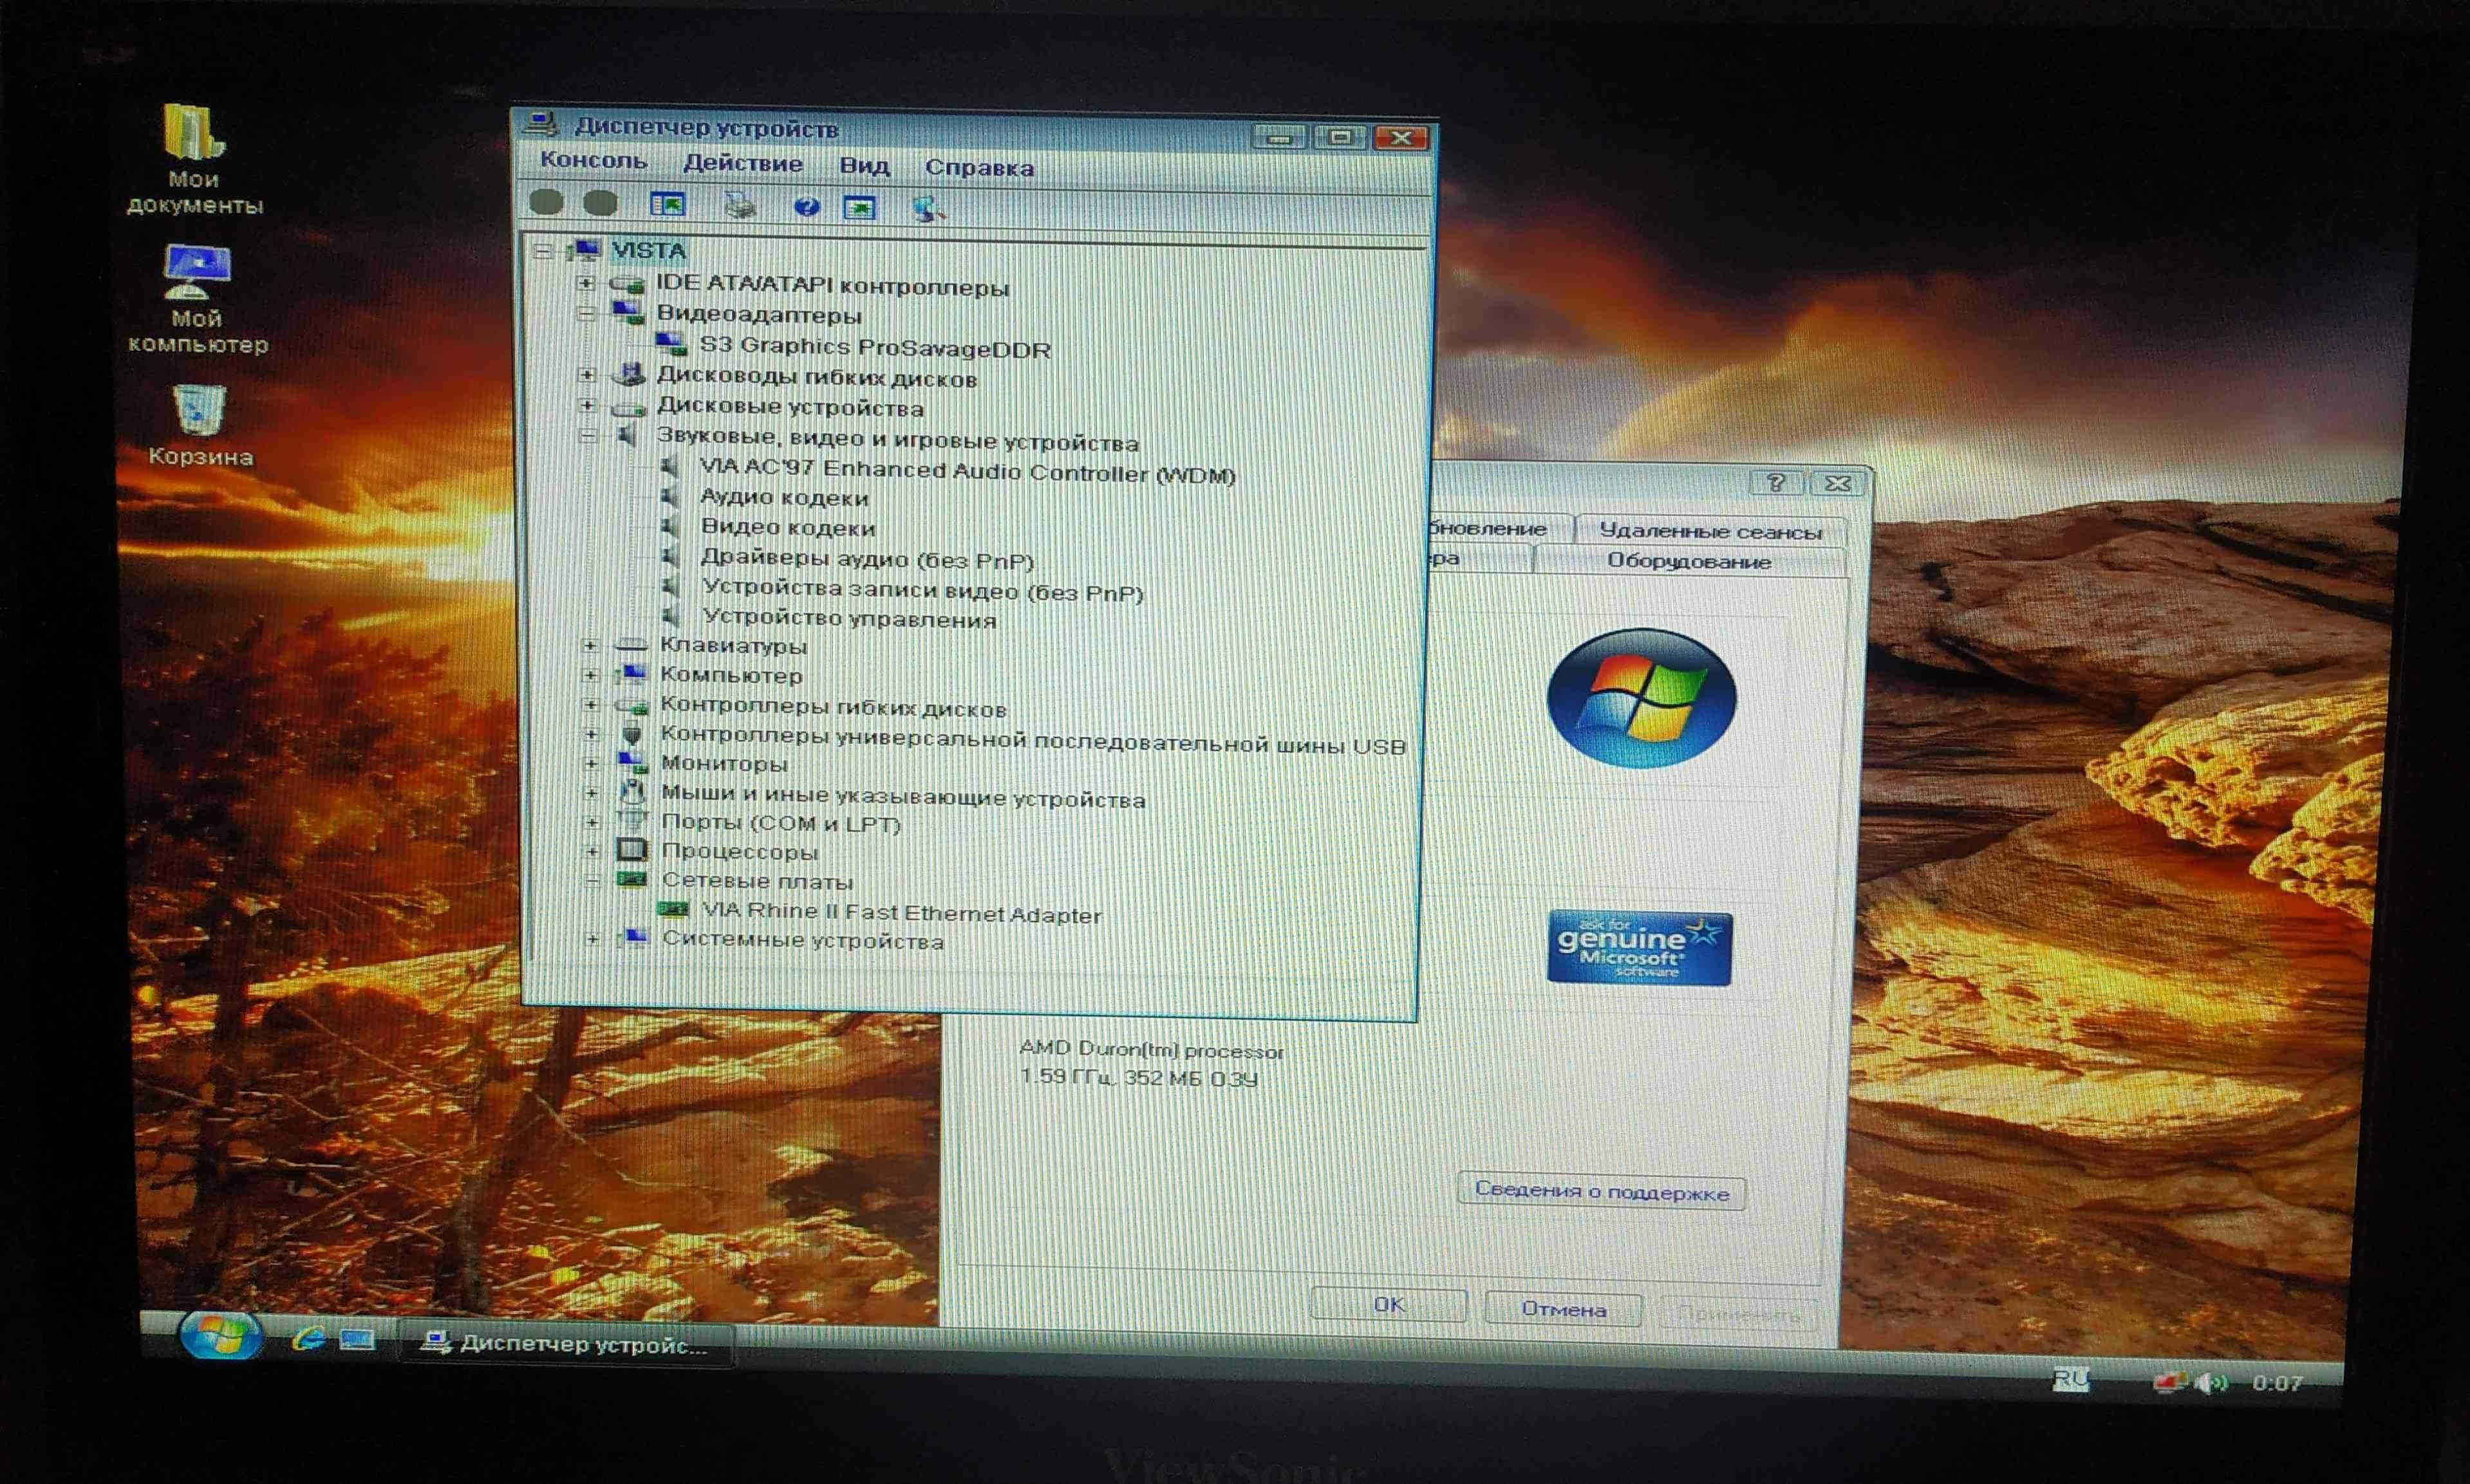Click the Print toolbar icon
The width and height of the screenshot is (2470, 1484).
740,206
